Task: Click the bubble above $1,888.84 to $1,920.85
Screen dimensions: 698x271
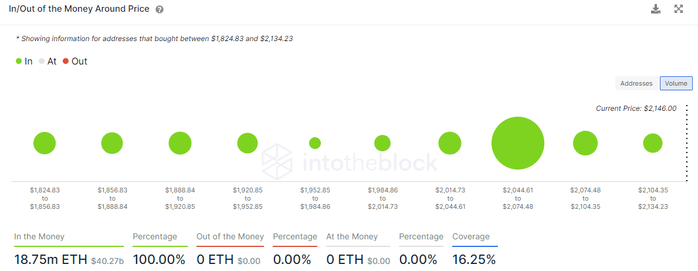Action: tap(180, 143)
